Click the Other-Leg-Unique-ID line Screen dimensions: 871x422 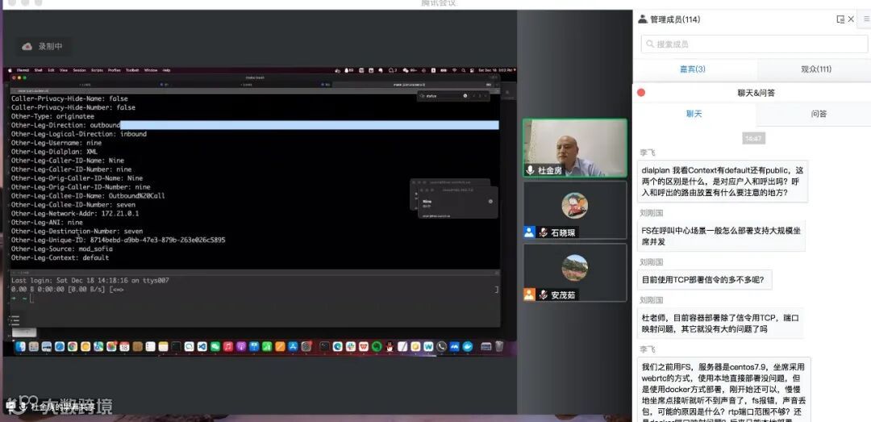119,240
